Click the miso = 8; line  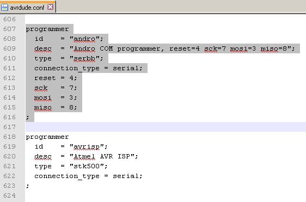click(x=56, y=107)
